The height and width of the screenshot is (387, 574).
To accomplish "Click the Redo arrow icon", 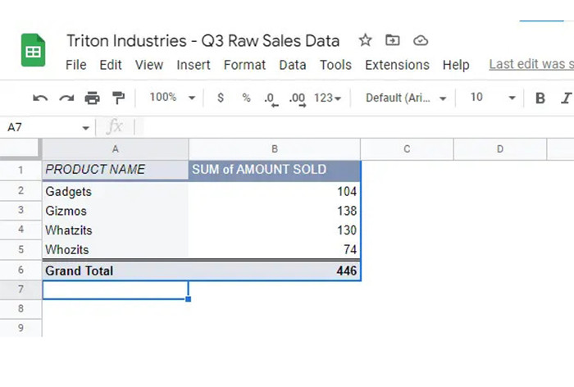I will 66,98.
